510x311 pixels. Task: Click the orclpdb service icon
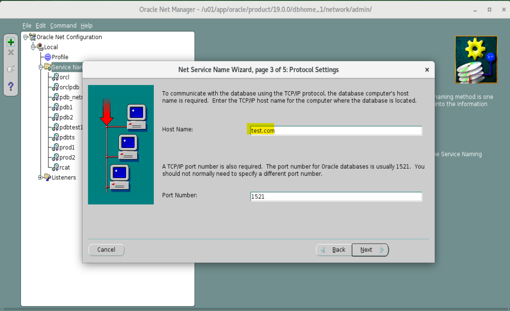click(56, 87)
